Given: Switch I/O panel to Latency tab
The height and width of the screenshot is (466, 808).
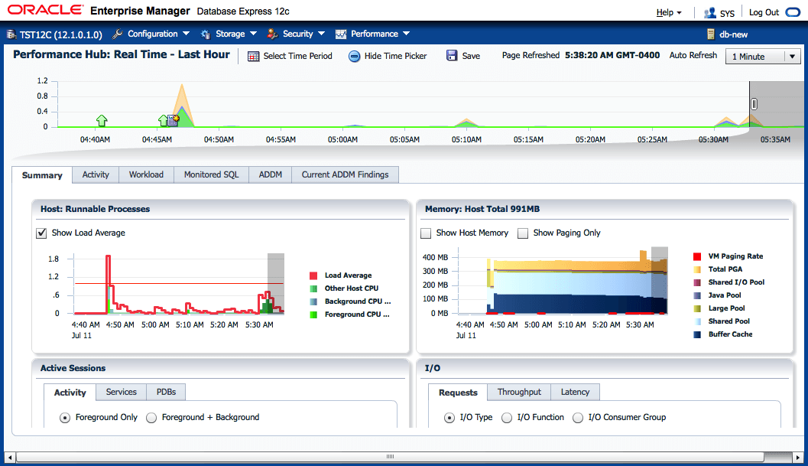Looking at the screenshot, I should click(575, 392).
